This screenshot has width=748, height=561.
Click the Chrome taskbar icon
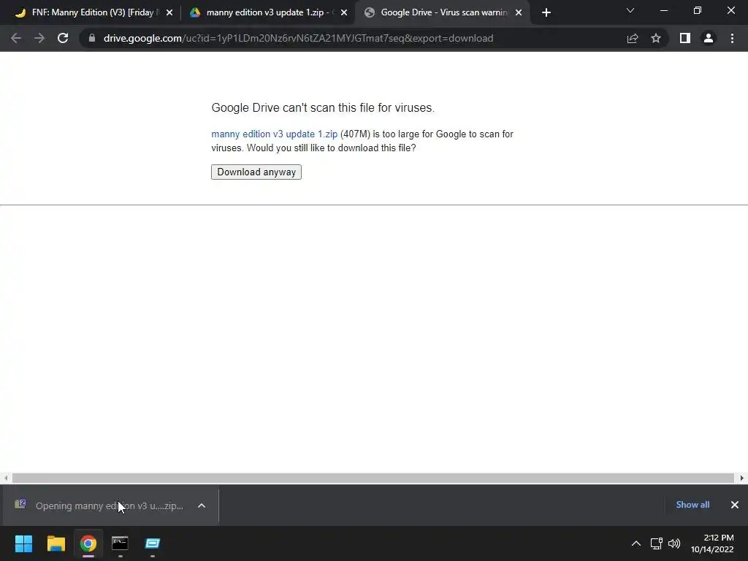(x=88, y=543)
